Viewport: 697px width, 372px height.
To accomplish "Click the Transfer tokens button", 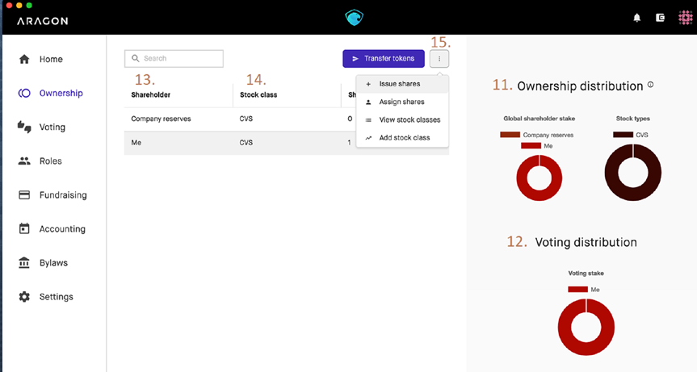I will click(384, 59).
